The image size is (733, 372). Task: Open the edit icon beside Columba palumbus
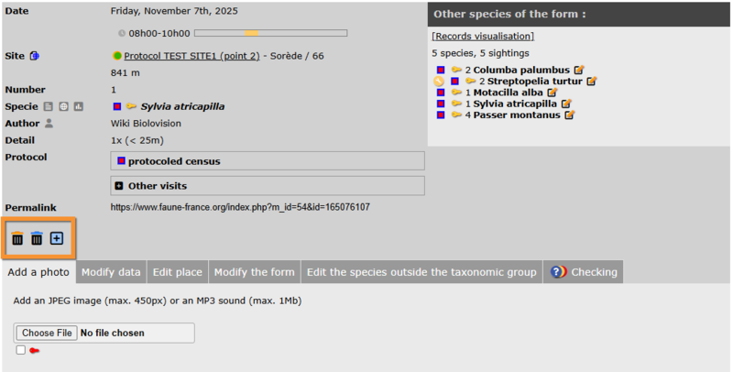pyautogui.click(x=578, y=70)
